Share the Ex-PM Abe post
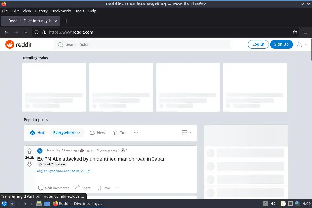 (83, 188)
